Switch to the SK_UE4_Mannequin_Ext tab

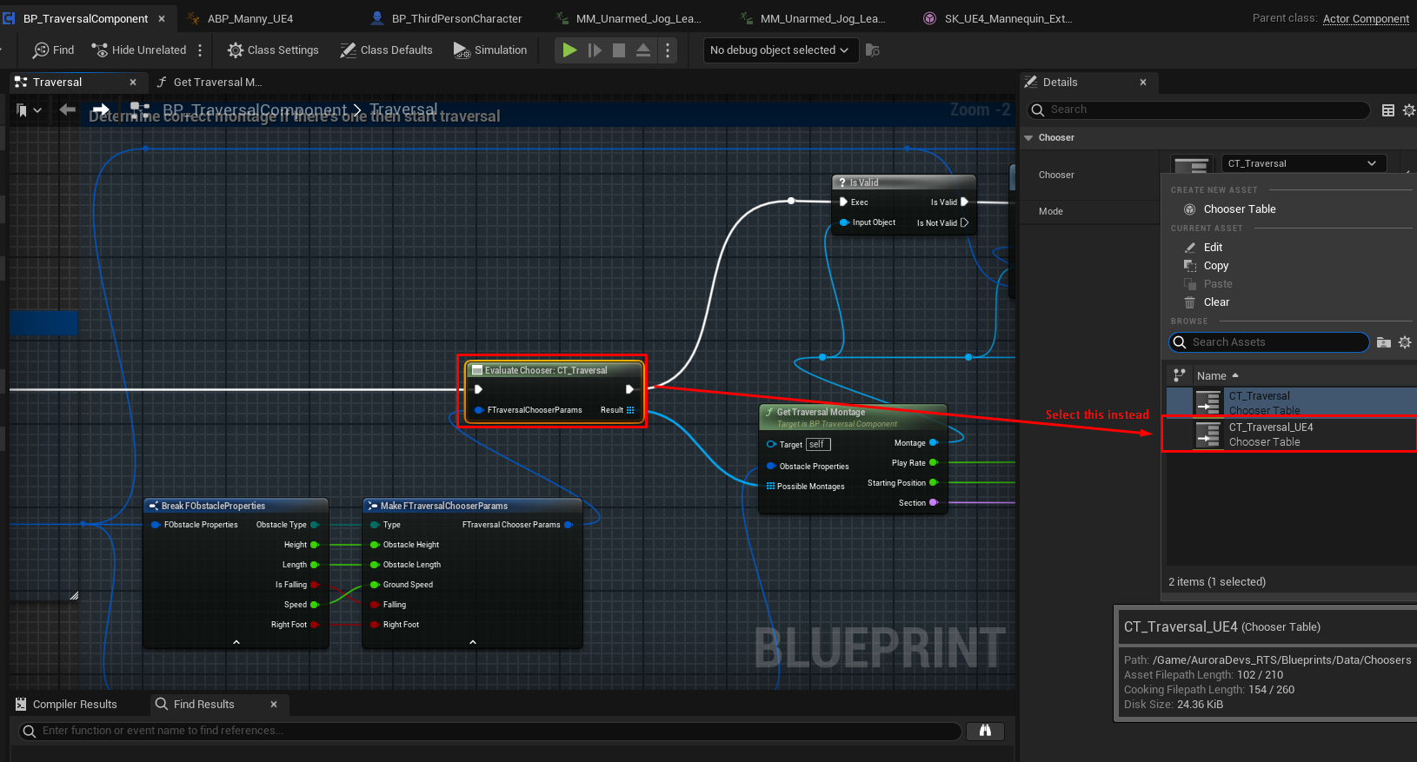coord(998,18)
